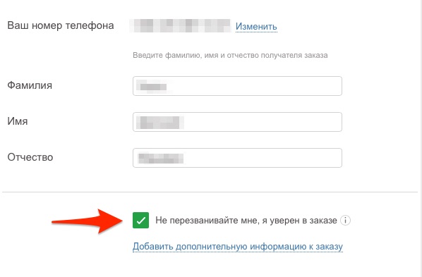Click the blurred name inside the Имя field
Image resolution: width=422 pixels, height=277 pixels.
coord(160,123)
